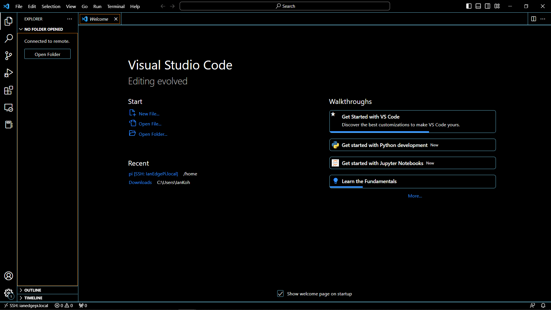Click the Open Folder button in Explorer
551x310 pixels.
point(47,54)
